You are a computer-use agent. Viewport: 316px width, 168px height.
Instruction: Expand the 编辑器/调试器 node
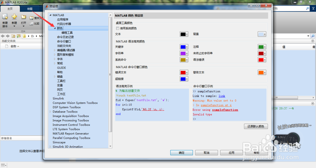pos(55,50)
